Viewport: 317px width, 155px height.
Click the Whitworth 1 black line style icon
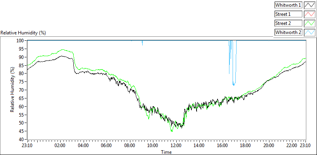pyautogui.click(x=309, y=5)
